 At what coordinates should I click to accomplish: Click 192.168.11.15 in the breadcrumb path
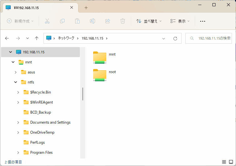(x=93, y=38)
